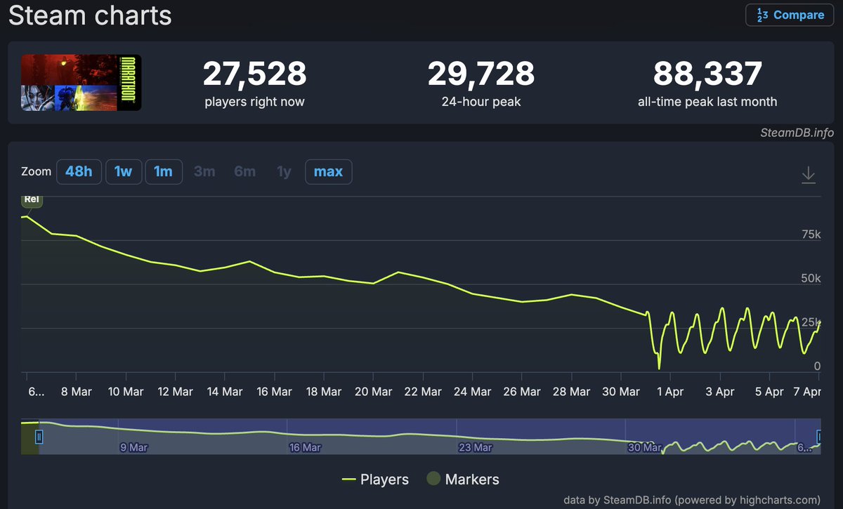Click the 27,528 players right now value
Image resolution: width=843 pixels, height=509 pixels.
(254, 73)
